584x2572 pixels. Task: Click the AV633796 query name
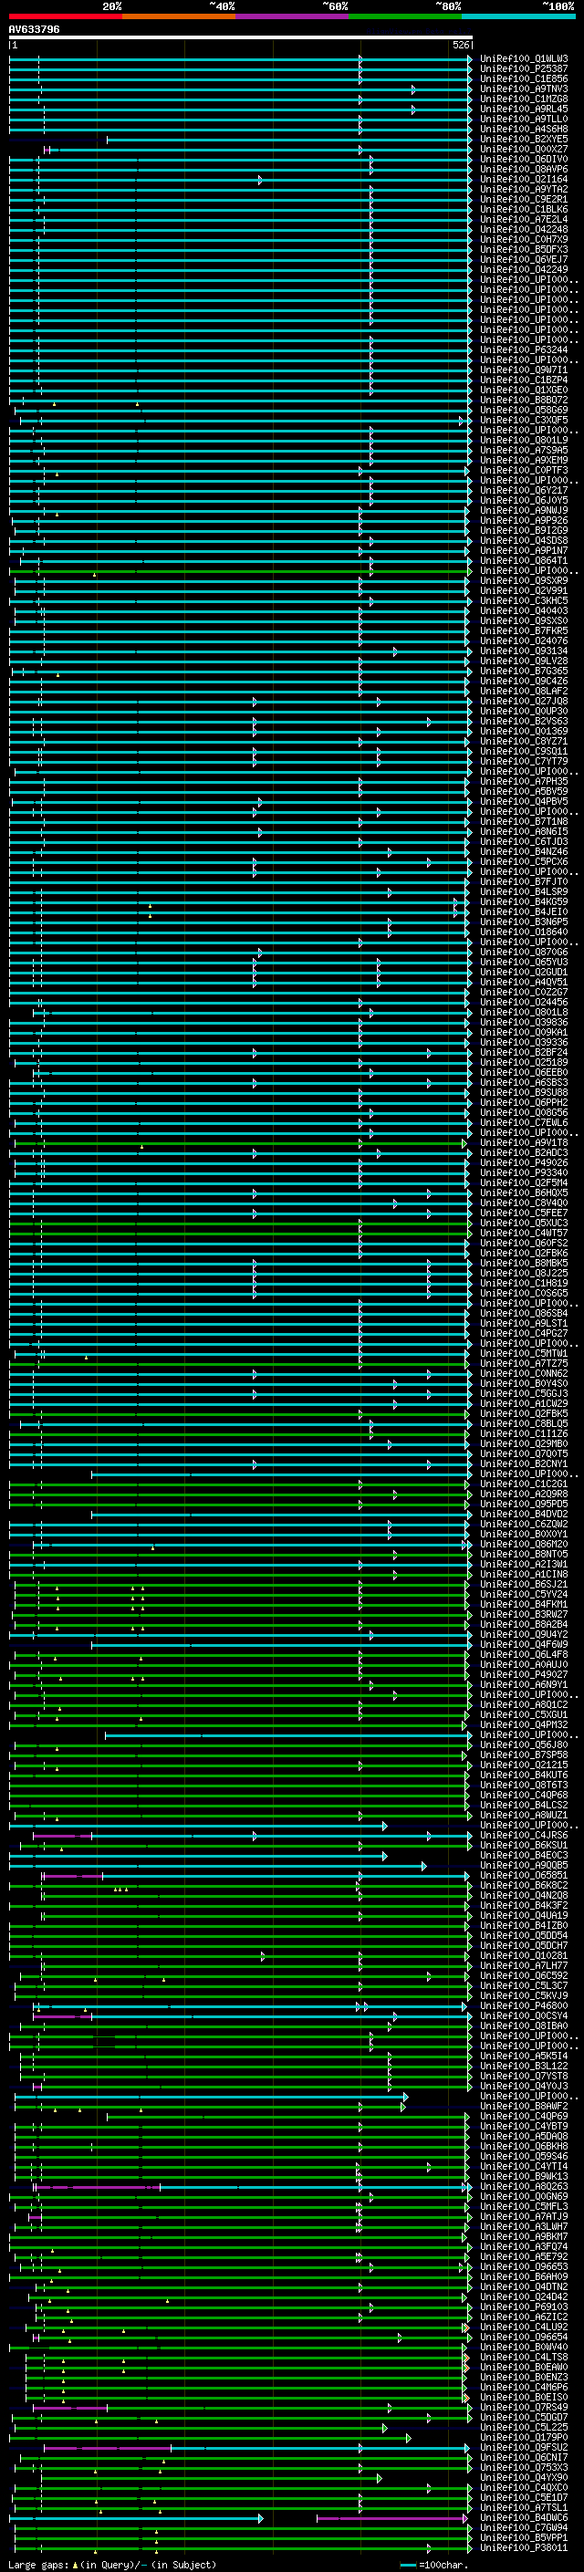(x=34, y=29)
